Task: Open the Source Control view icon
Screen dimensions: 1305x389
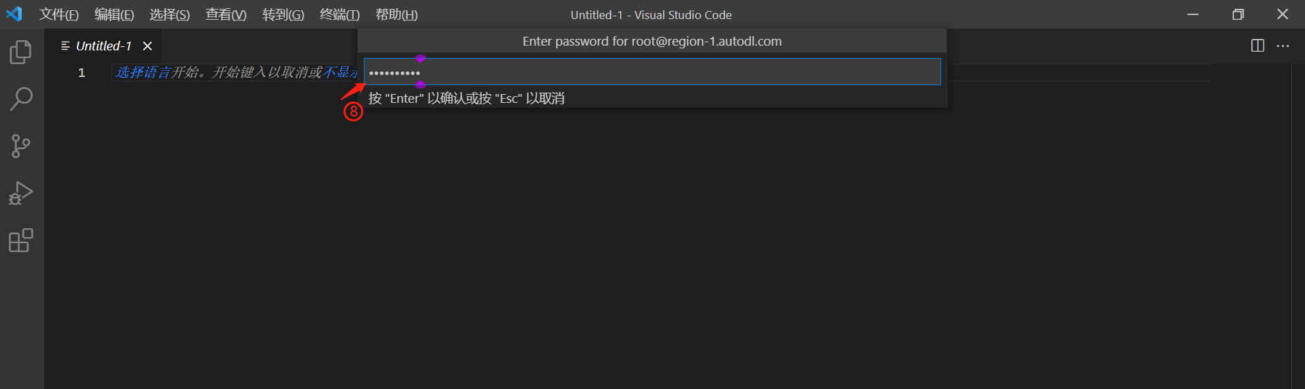Action: coord(21,146)
